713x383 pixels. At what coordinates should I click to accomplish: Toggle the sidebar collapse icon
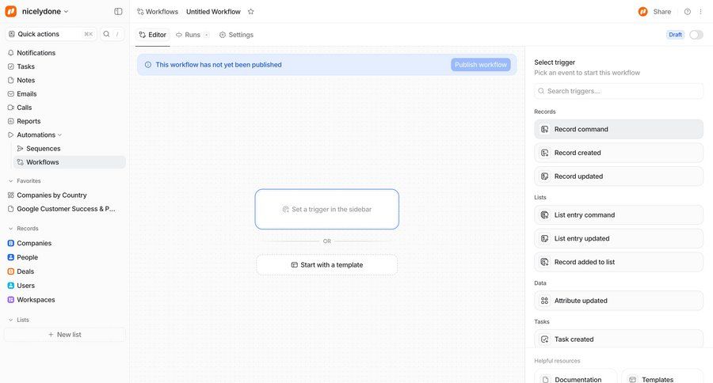coord(118,12)
